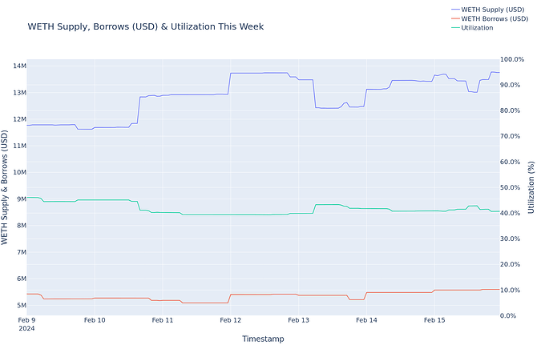Toggle WETH Supply (USD) legend entry
The width and height of the screenshot is (553, 345).
pos(494,10)
